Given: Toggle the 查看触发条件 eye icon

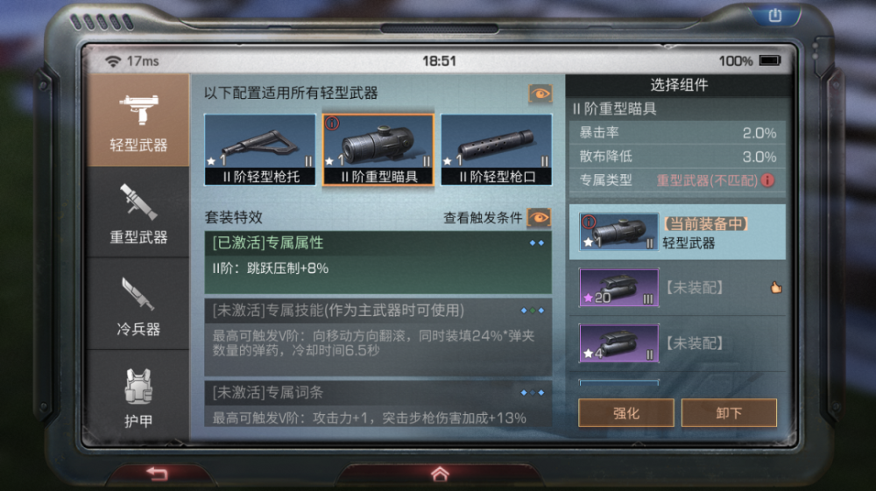Looking at the screenshot, I should pos(539,218).
